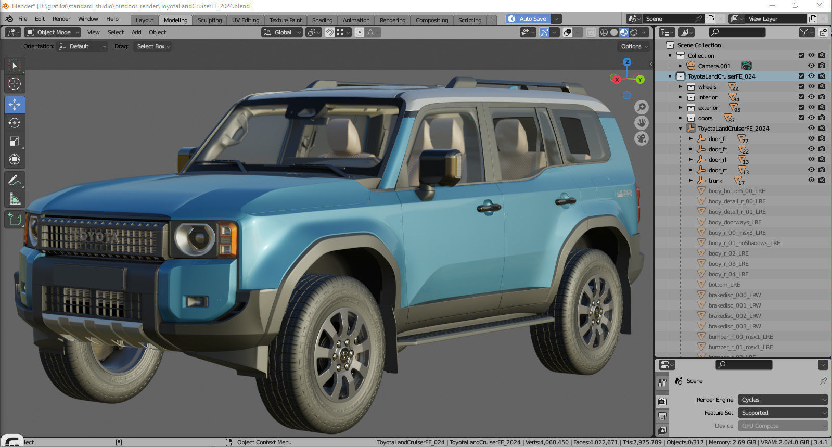832x447 pixels.
Task: Click the green Y axis on gizmo
Action: click(640, 80)
